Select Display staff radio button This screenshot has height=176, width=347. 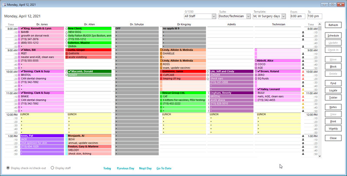tap(52, 168)
